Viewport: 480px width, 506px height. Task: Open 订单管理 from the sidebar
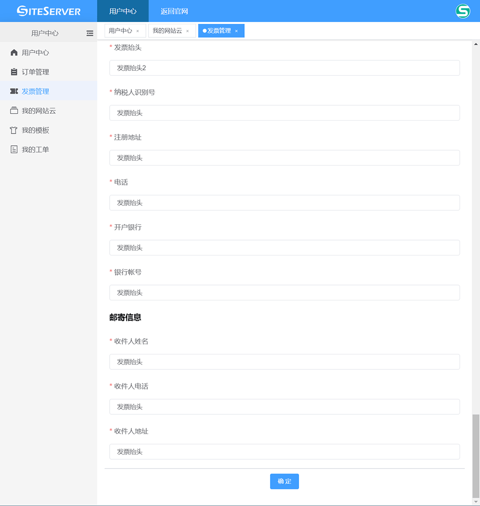click(36, 72)
